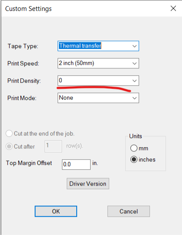182x235 pixels.
Task: Click the highlighted Thermal transfer text
Action: [80, 46]
